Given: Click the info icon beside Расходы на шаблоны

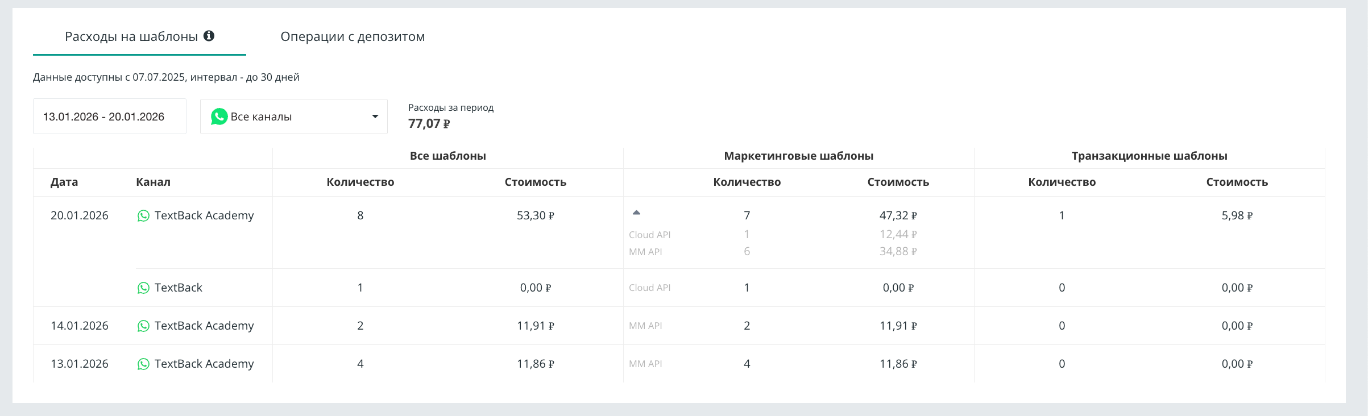Looking at the screenshot, I should (209, 36).
